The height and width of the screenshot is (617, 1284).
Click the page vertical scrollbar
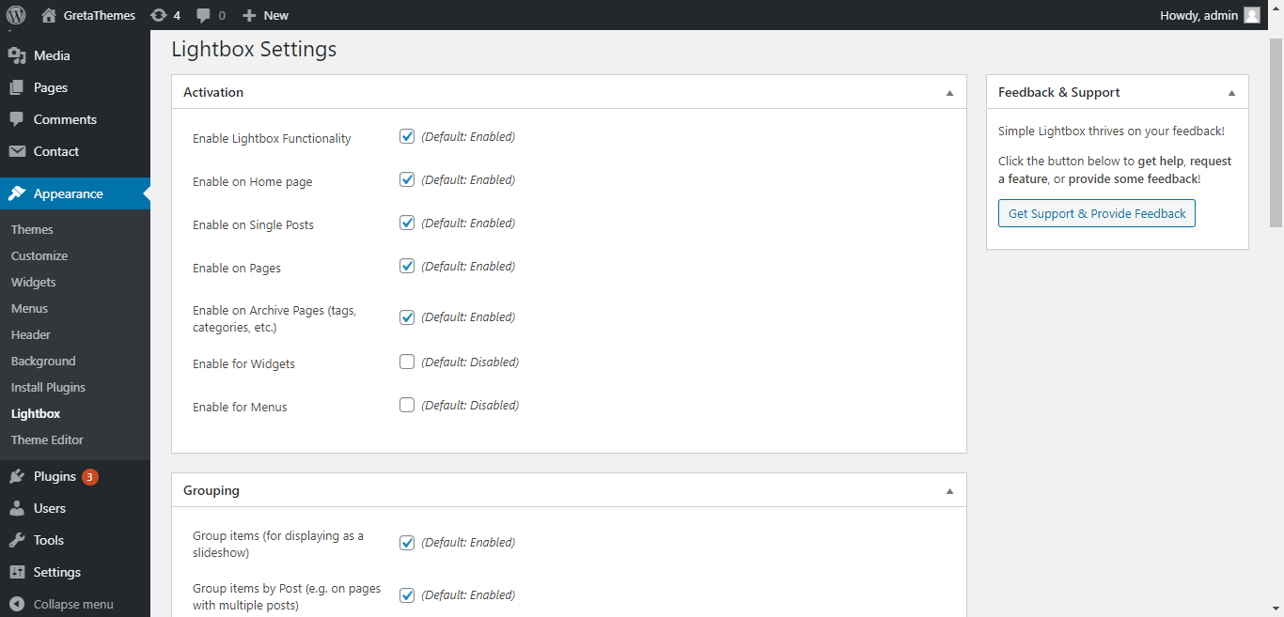(x=1276, y=131)
